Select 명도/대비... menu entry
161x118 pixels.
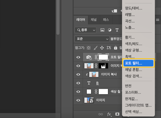(x=133, y=8)
